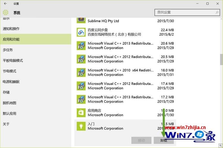This screenshot has width=223, height=148.
Task: Select the 20.5 MB size value
Action: [x=167, y=57]
